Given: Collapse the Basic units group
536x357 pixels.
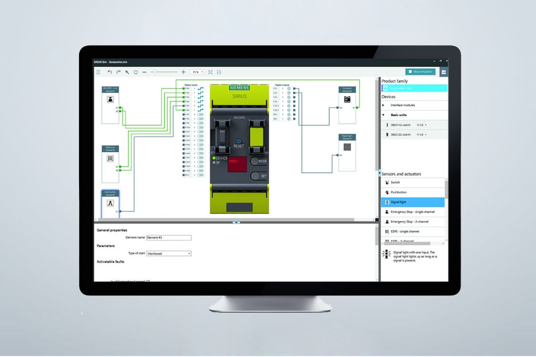Looking at the screenshot, I should (x=383, y=115).
